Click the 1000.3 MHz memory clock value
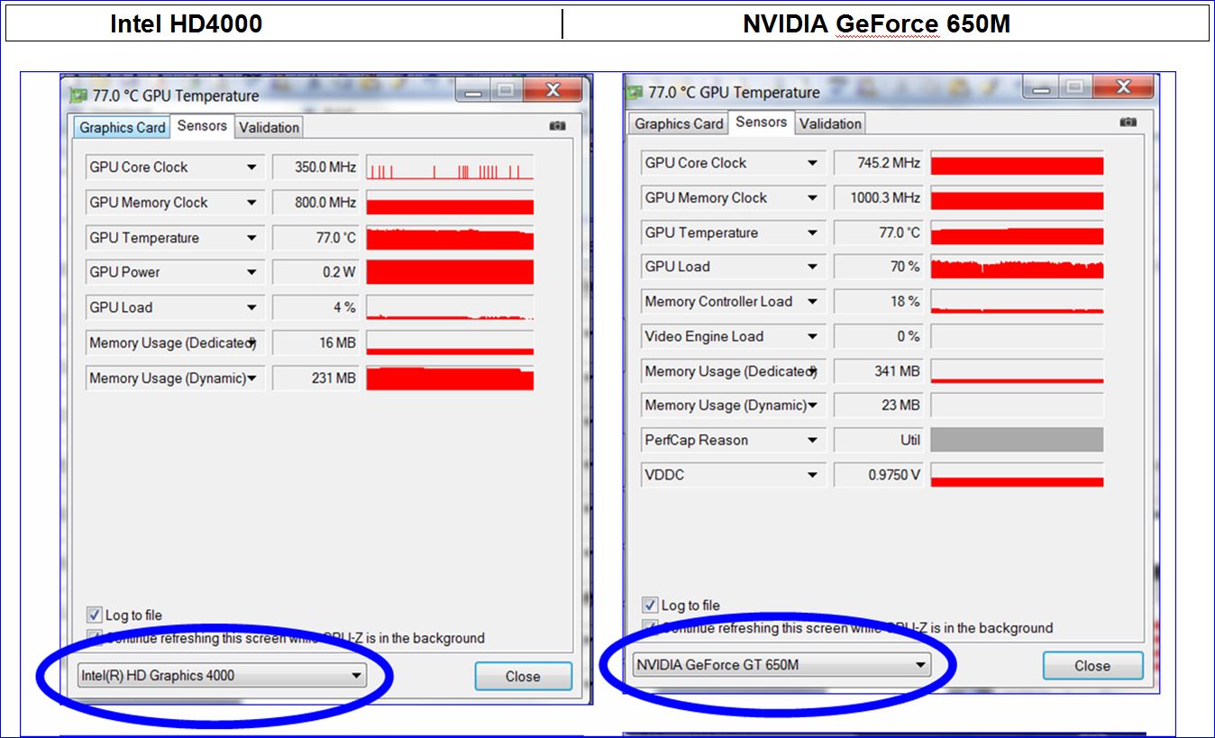1215x738 pixels. tap(878, 198)
